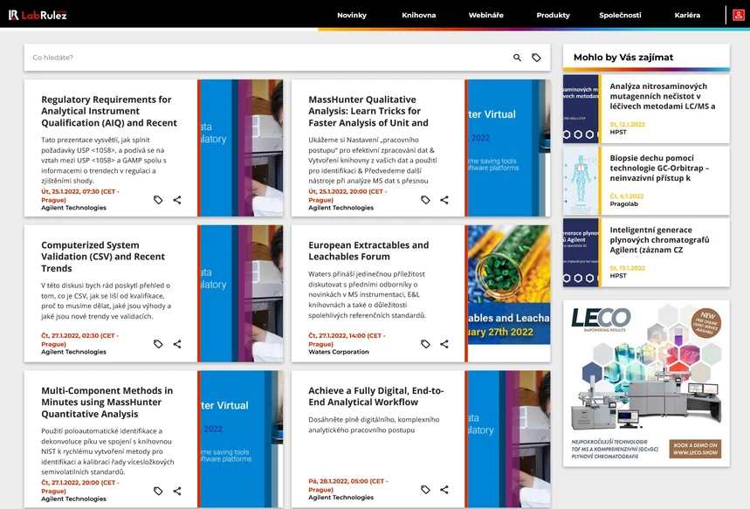Viewport: 750px width, 509px height.
Task: Click thumbnail of Biopsie dechu article
Action: (x=581, y=181)
